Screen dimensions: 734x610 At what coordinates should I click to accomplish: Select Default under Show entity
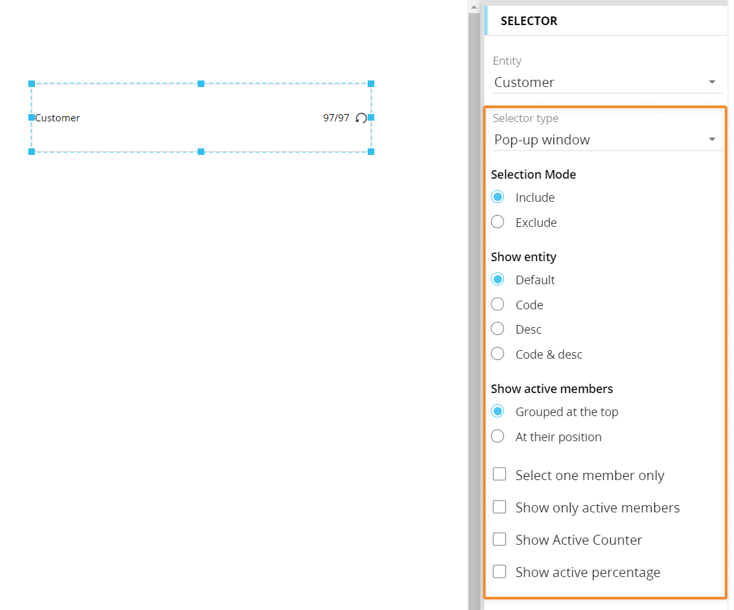tap(498, 280)
